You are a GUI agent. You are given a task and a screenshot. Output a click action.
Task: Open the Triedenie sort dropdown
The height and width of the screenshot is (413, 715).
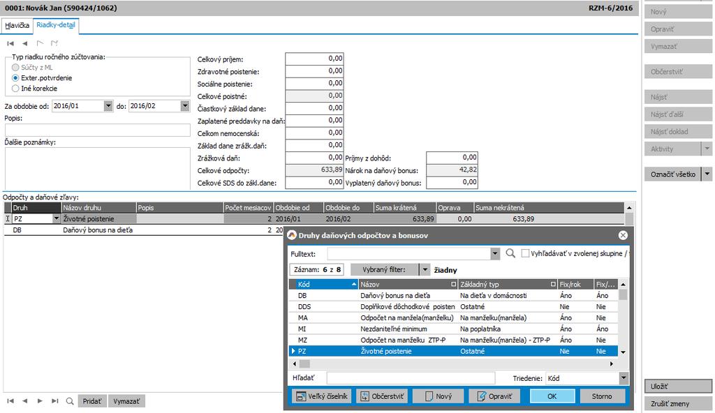[624, 378]
